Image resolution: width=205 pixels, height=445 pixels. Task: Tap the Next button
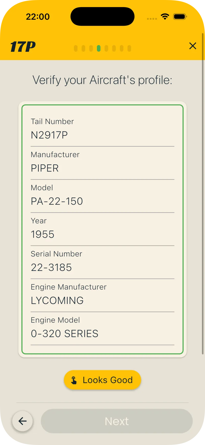(117, 421)
